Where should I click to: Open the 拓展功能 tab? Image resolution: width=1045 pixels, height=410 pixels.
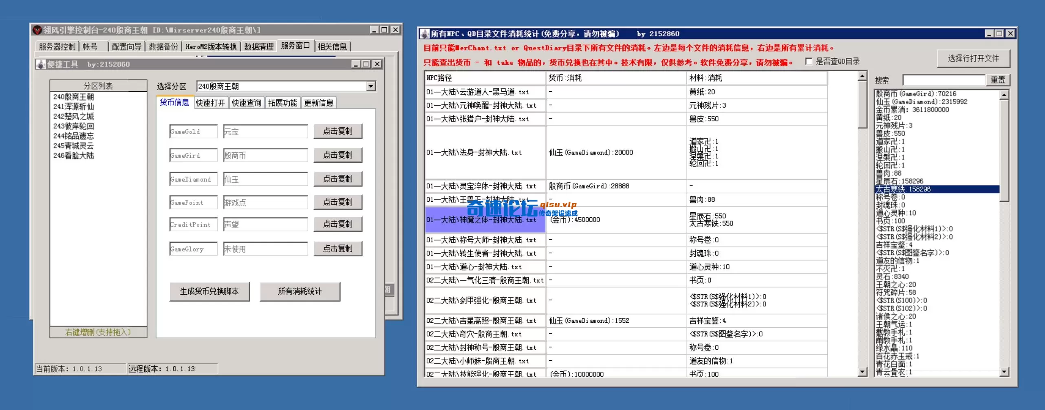[x=282, y=103]
